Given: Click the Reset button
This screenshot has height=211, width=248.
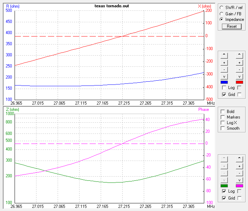Looking at the screenshot, I should click(232, 26).
